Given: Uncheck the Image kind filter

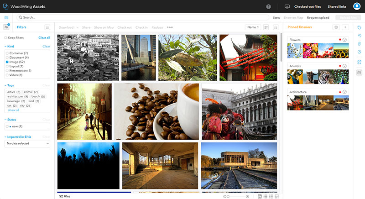Looking at the screenshot, I should point(7,62).
